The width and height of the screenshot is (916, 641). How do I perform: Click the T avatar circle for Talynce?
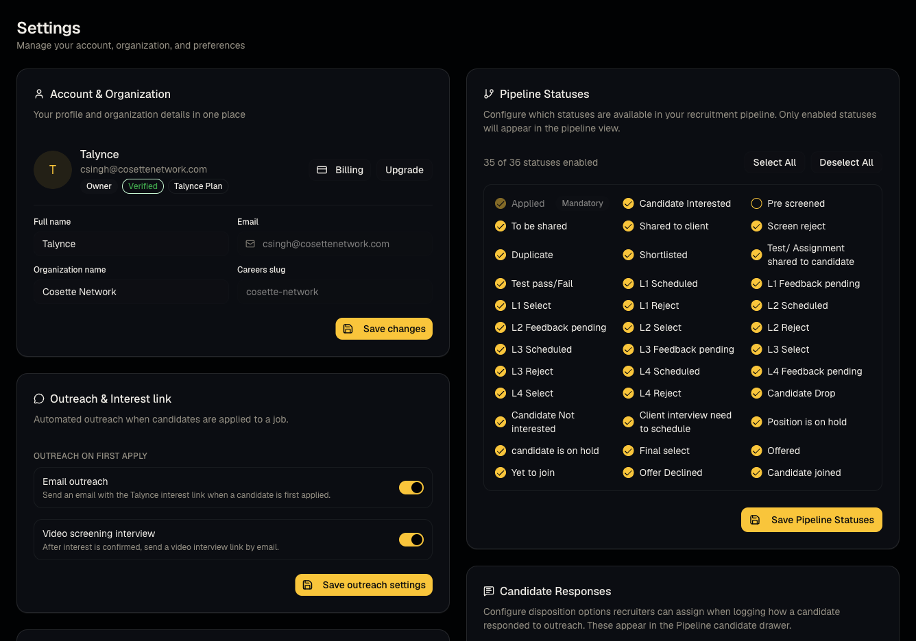click(53, 170)
